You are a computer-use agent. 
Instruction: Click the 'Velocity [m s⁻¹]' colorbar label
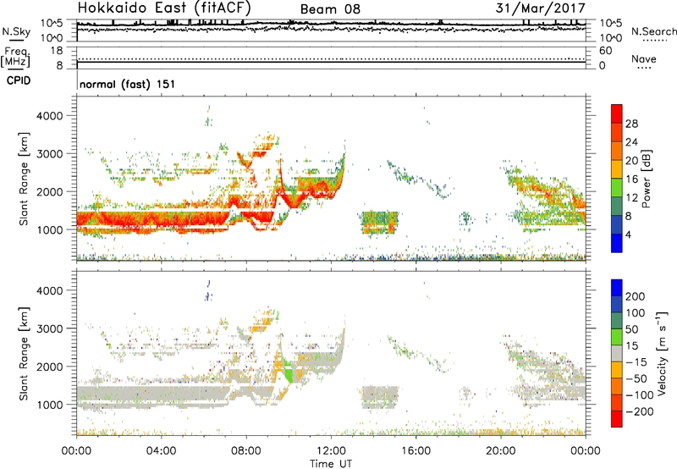click(x=662, y=353)
